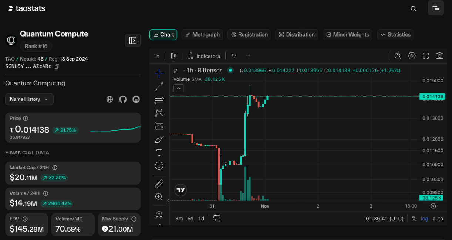This screenshot has width=452, height=240.
Task: Toggle percent scale on price axis
Action: pyautogui.click(x=414, y=219)
